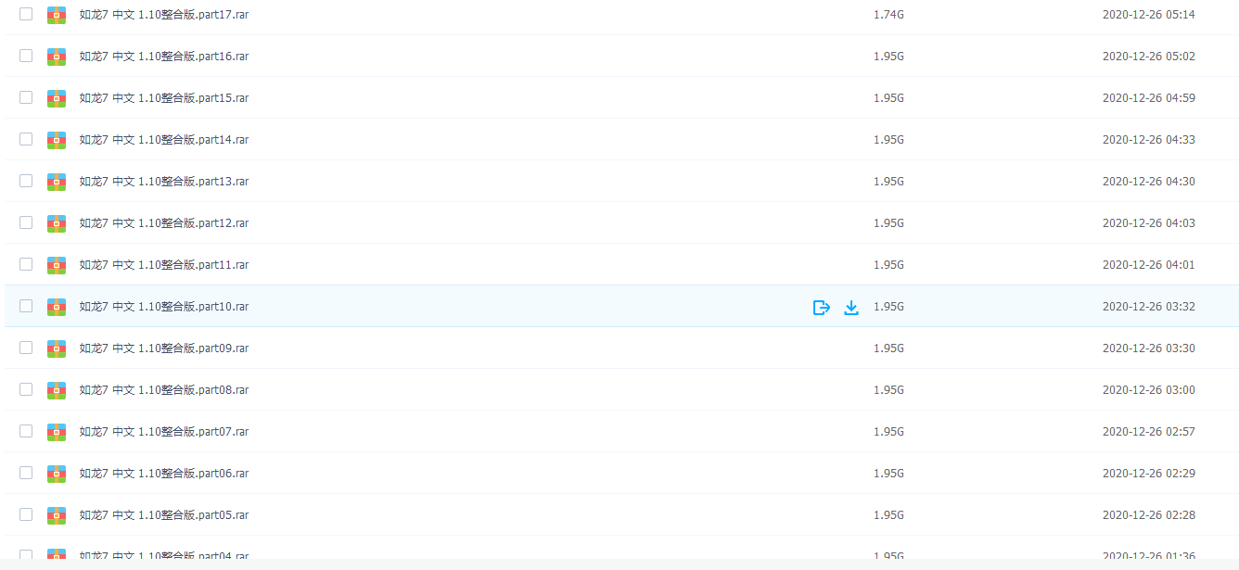Click the RAR archive icon for part09.rar
Screen dimensions: 1239x570
coord(57,348)
